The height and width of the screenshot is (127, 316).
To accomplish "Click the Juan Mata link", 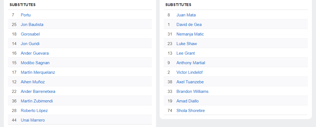I will click(x=186, y=15).
